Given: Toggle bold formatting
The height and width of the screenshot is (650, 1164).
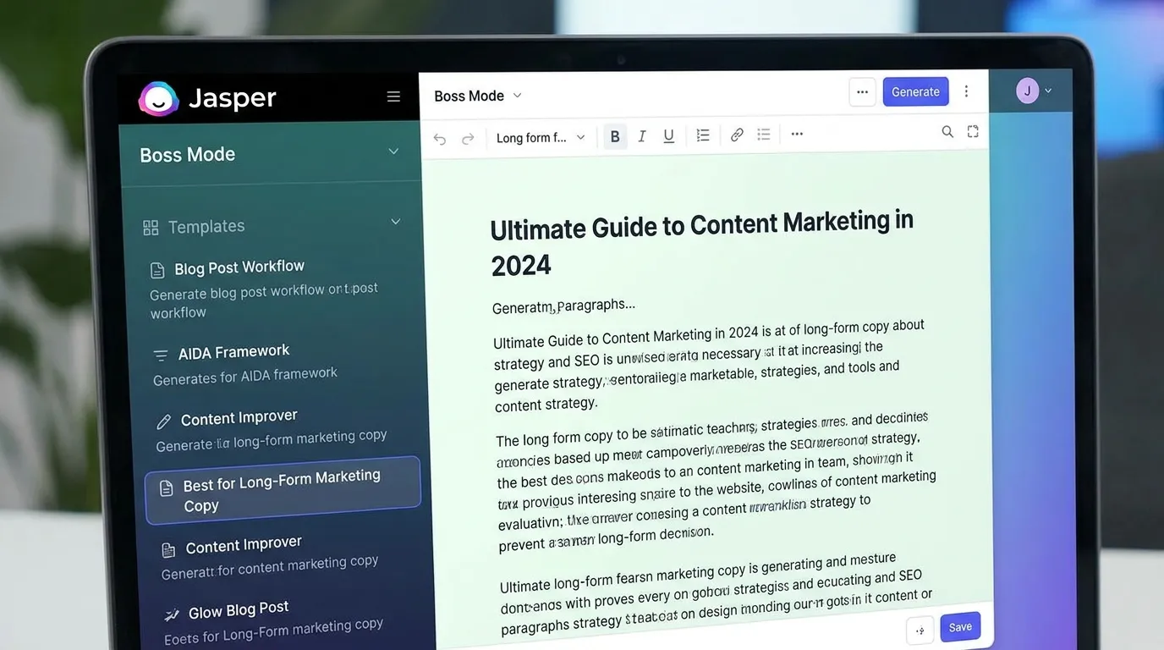Looking at the screenshot, I should click(615, 136).
